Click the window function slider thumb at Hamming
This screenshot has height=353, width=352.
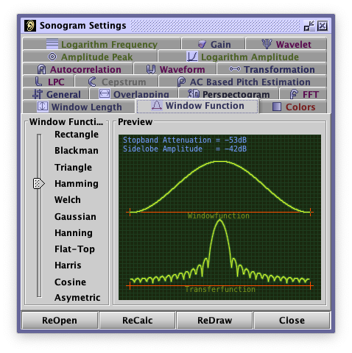click(39, 184)
